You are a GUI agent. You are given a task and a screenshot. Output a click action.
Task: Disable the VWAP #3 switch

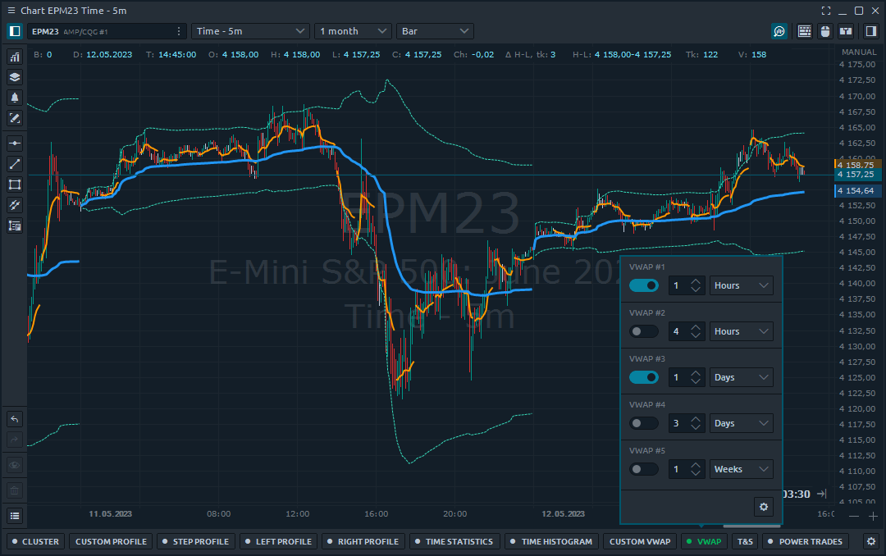click(x=644, y=377)
